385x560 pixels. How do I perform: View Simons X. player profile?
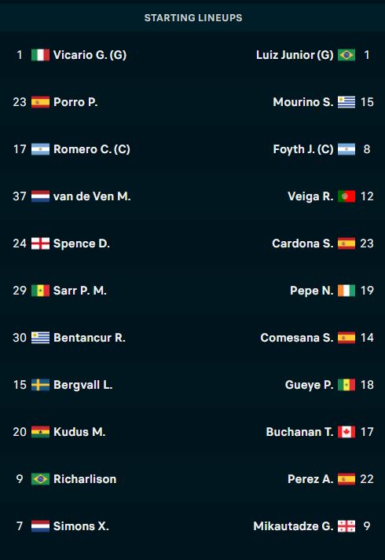click(81, 526)
